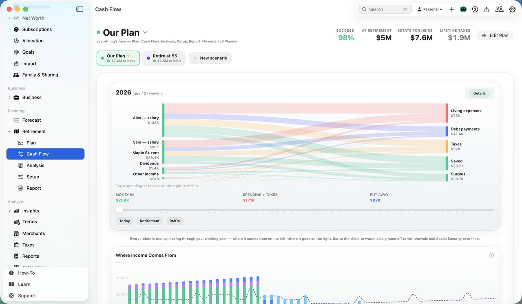The width and height of the screenshot is (522, 304).
Task: Collapse the Retirement section chevron
Action: pyautogui.click(x=9, y=131)
